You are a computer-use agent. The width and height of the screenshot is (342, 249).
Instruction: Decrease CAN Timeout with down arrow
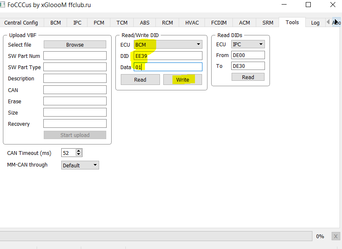tap(79, 154)
